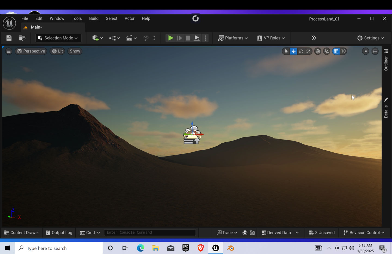Activate the translate move tool
Screen dimensions: 392x254
[x=293, y=51]
